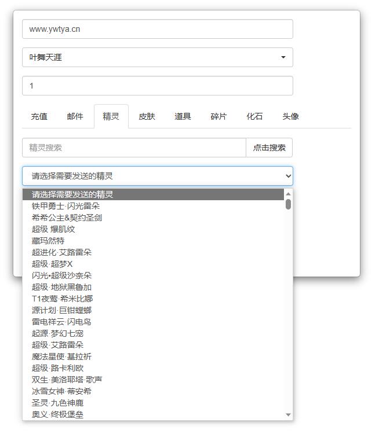Open the 皮肤 tab
This screenshot has width=379, height=434.
[147, 116]
